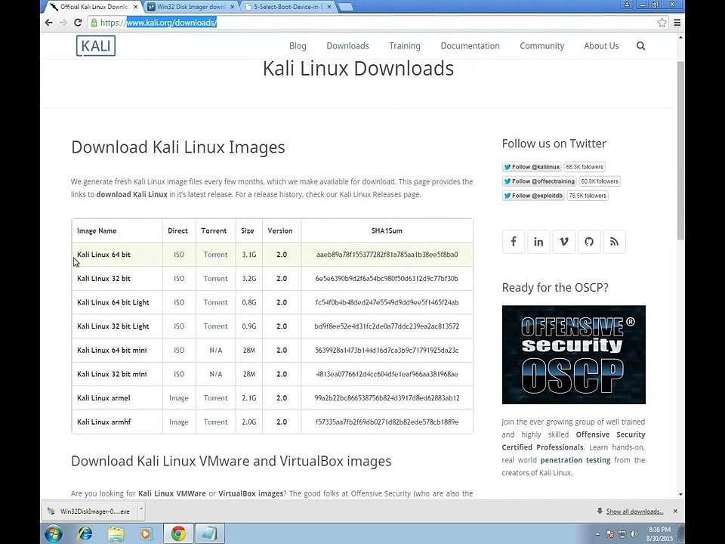The width and height of the screenshot is (725, 544).
Task: Click Show all downloads link
Action: (x=634, y=512)
